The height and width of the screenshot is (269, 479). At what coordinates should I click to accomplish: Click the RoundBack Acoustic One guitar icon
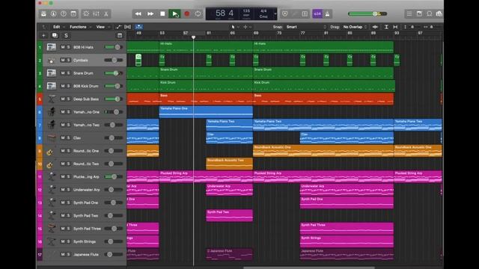[50, 151]
